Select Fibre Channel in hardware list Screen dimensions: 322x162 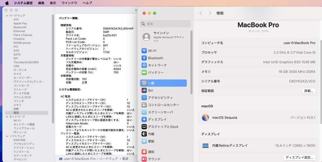23,35
